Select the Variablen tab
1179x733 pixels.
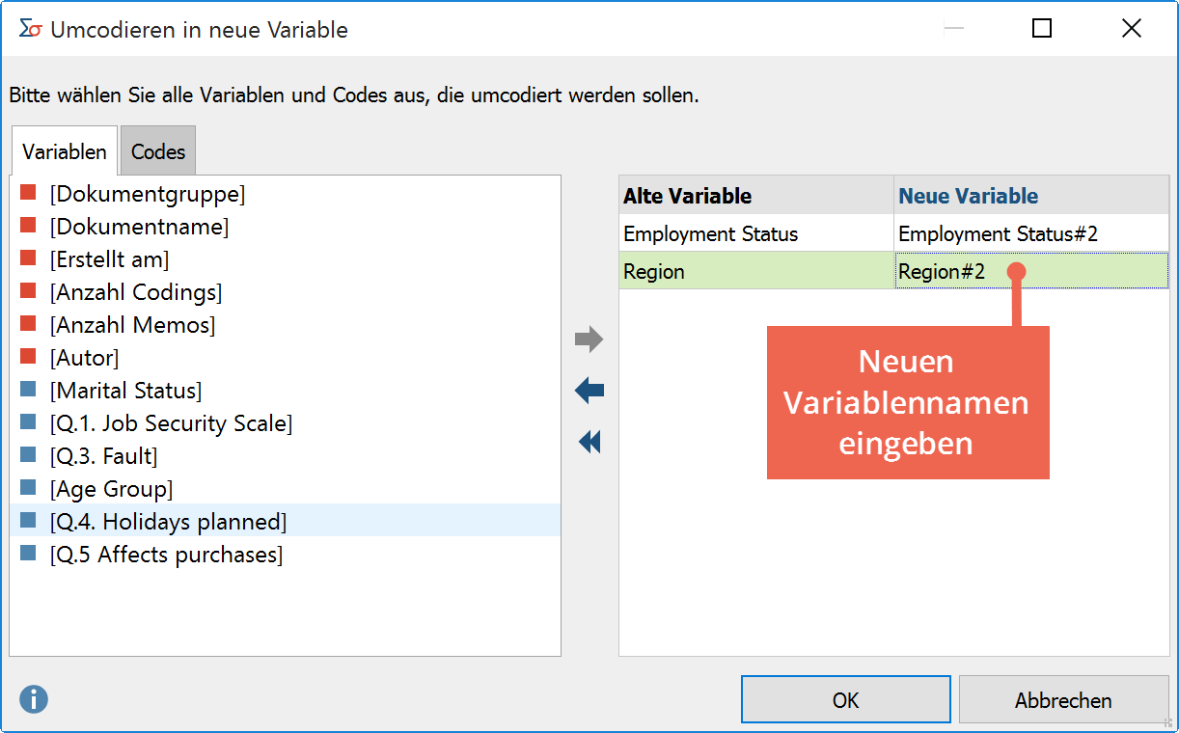click(x=65, y=151)
